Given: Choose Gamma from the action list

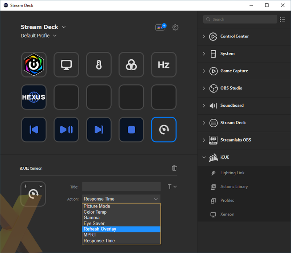Looking at the screenshot, I should coord(121,218).
